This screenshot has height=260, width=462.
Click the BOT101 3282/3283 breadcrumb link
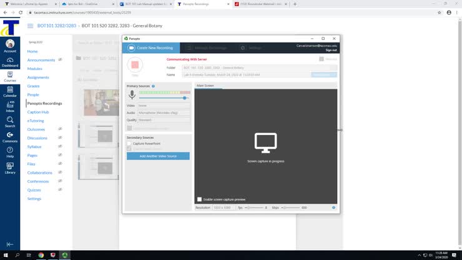coord(57,26)
